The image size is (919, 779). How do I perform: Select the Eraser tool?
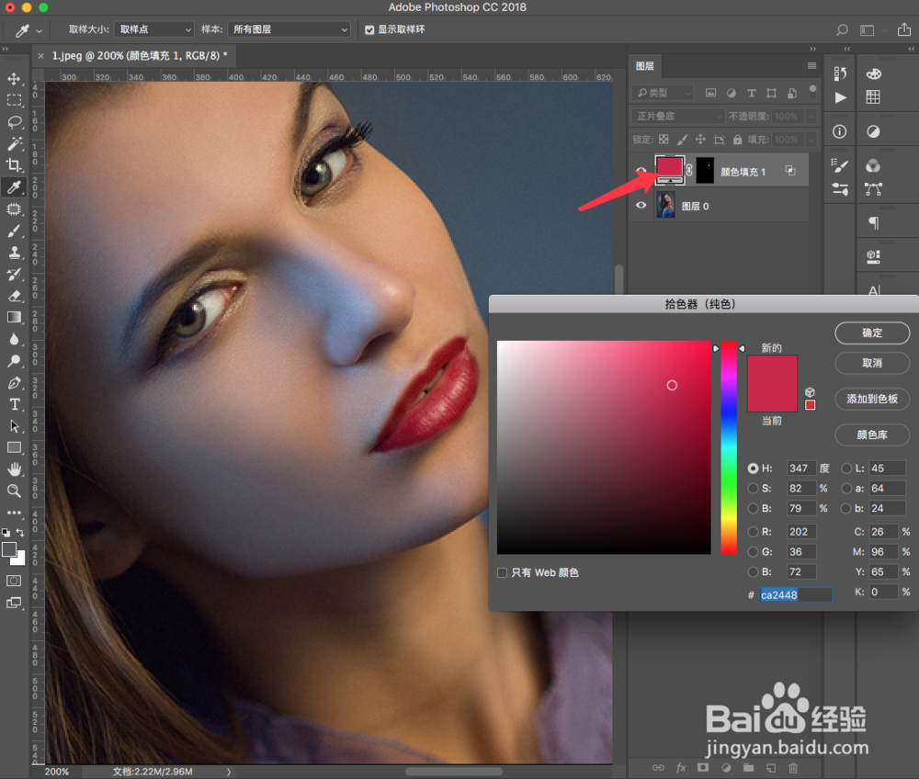[14, 296]
